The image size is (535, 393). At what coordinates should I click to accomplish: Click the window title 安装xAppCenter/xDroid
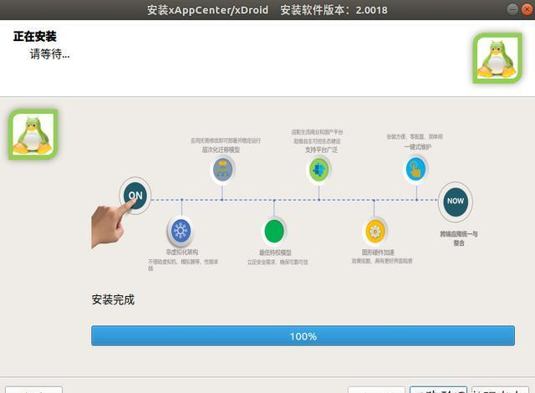point(207,10)
